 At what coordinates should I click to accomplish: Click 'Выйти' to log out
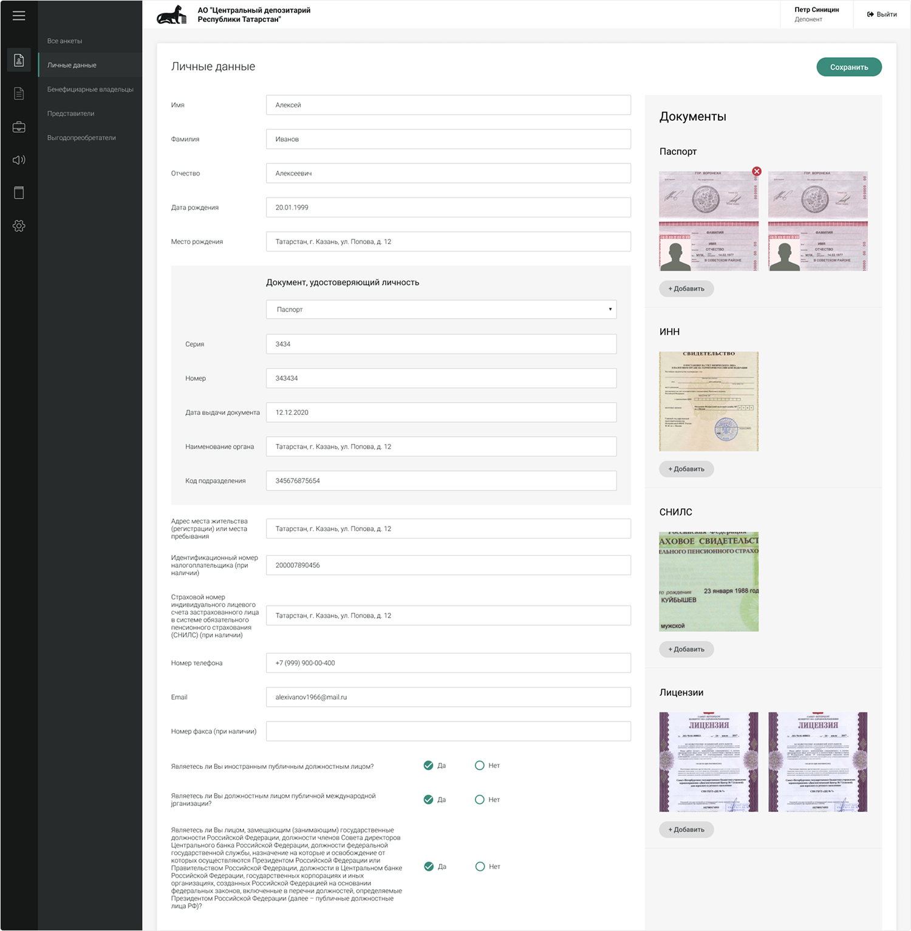[882, 15]
